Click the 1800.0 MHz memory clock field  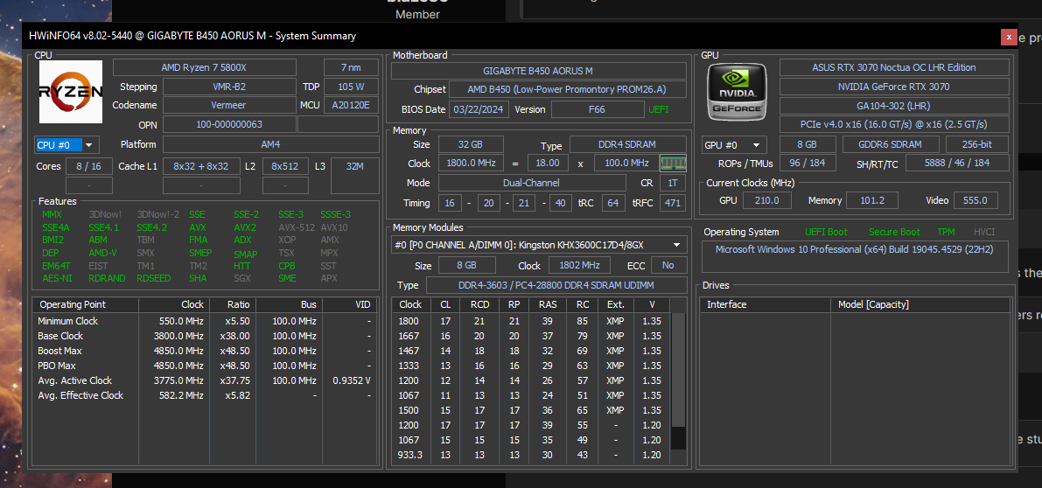tap(471, 163)
